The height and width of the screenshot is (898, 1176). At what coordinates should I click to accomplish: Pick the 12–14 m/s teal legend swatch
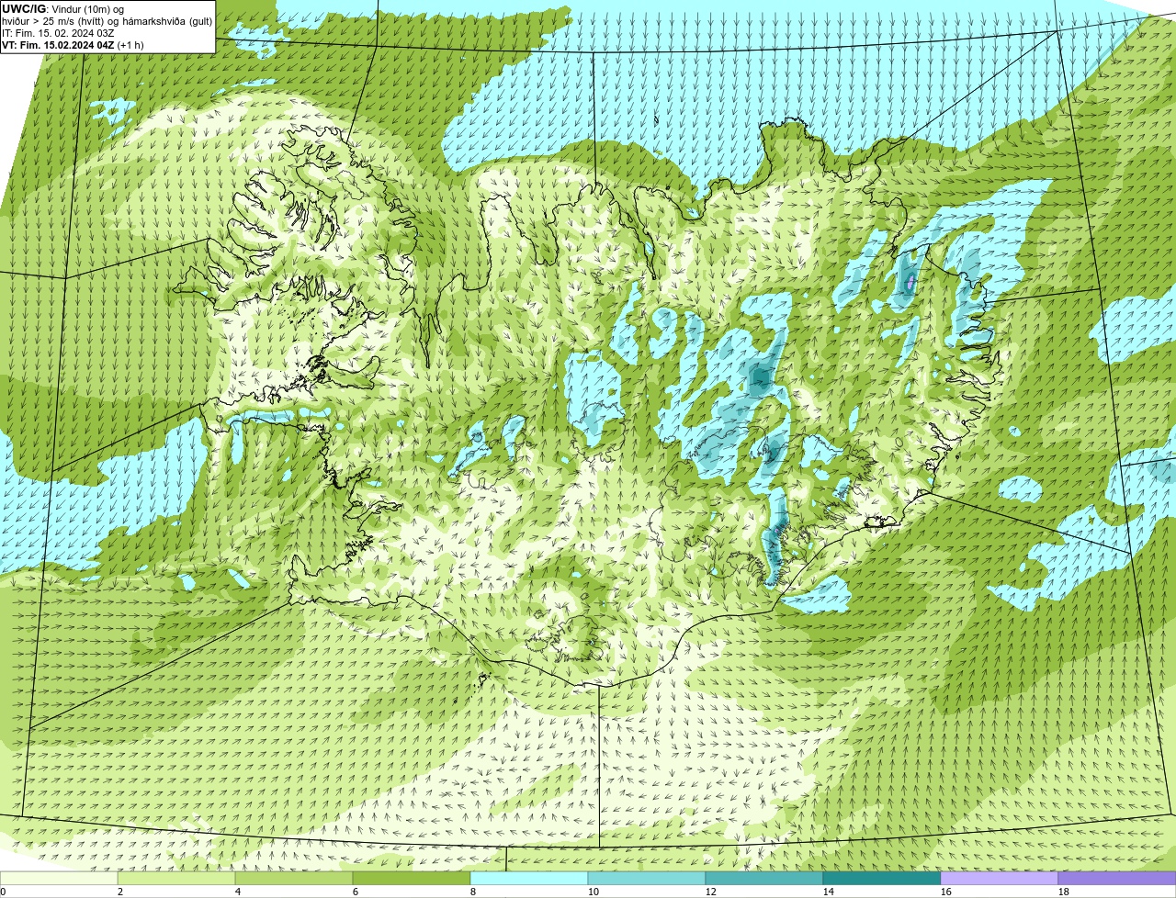click(766, 879)
